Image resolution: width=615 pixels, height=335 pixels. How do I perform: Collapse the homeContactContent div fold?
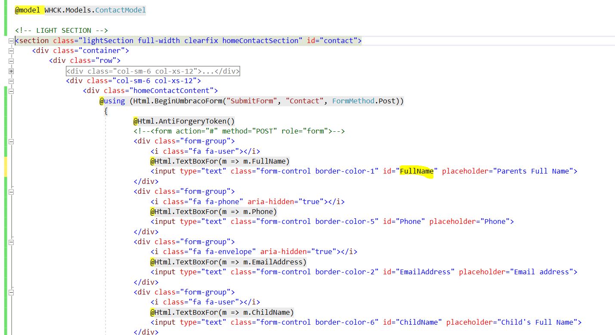click(11, 91)
